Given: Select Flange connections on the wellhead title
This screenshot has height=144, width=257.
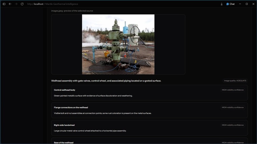Looking at the screenshot, I should click(71, 107).
